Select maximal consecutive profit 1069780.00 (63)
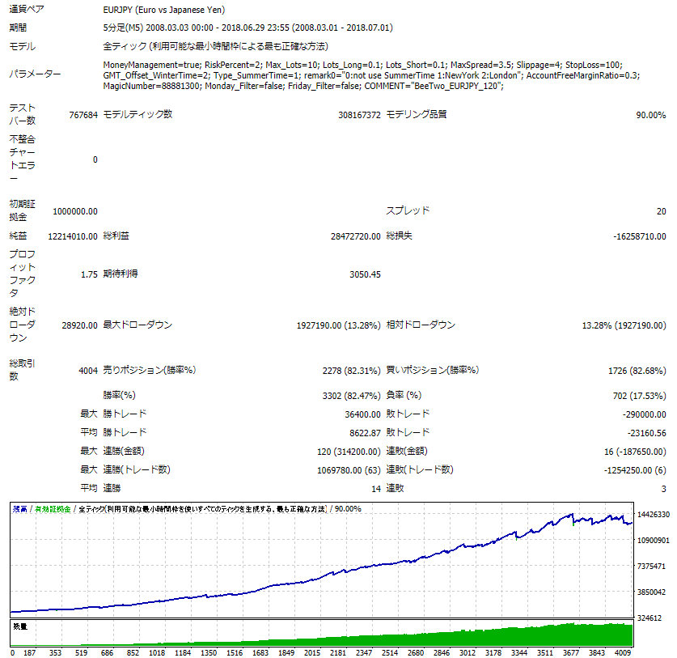Image resolution: width=677 pixels, height=658 pixels. click(349, 470)
